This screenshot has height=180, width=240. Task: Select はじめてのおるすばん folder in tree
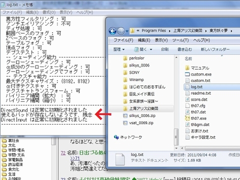point(144,87)
